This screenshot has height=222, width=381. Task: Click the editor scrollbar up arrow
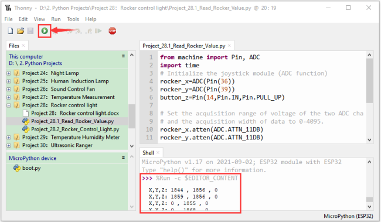coord(370,55)
